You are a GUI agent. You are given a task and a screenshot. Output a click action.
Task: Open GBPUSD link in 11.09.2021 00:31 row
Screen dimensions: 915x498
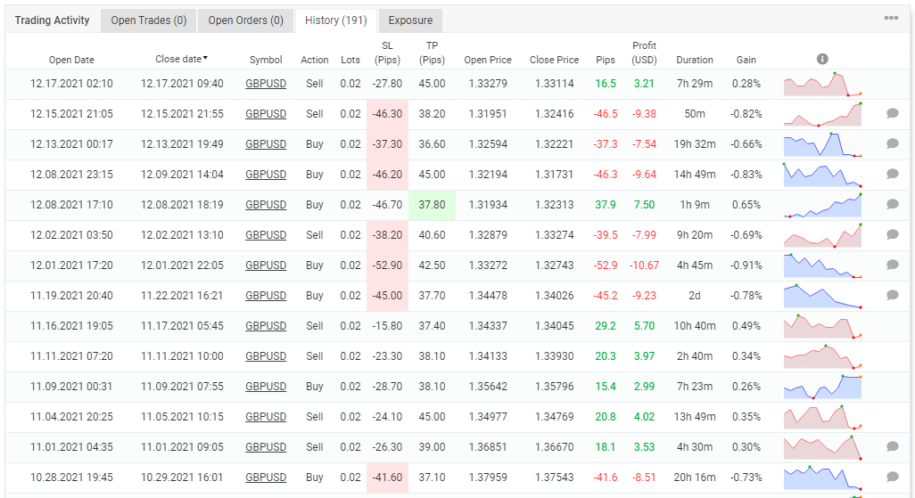266,387
